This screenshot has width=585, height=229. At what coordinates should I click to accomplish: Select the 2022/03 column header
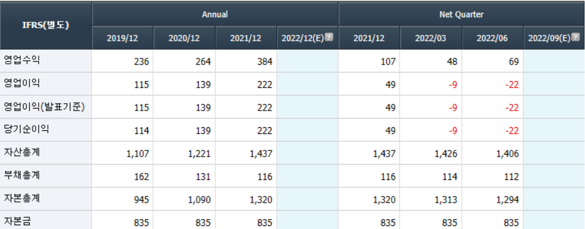click(431, 38)
